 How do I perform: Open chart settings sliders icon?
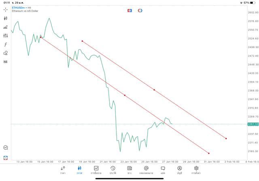[6, 36]
